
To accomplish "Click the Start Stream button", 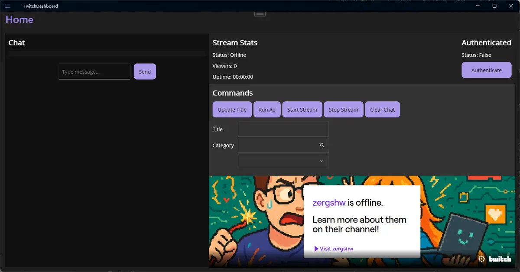I will [x=302, y=110].
